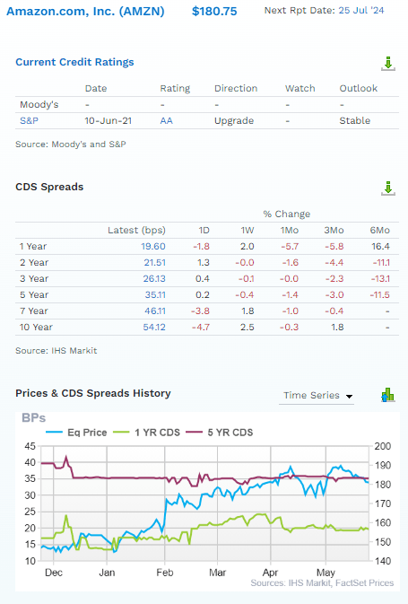Click the 1 Year latest spread 19.60
Image resolution: width=408 pixels, height=604 pixels.
click(x=153, y=246)
